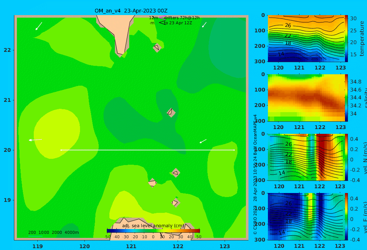Click the vertical CSIRO copyright text
The width and height of the screenshot is (367, 250).
pyautogui.click(x=255, y=174)
